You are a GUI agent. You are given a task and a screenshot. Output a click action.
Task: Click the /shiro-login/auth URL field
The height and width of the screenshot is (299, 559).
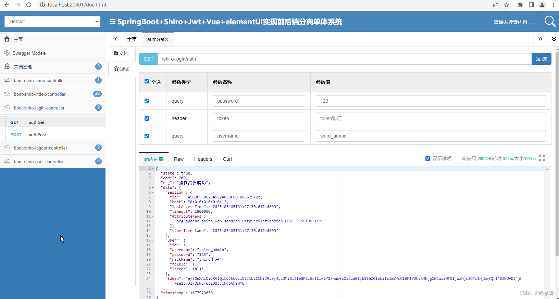345,59
